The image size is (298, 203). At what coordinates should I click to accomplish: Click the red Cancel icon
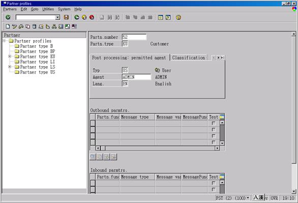[x=92, y=17]
